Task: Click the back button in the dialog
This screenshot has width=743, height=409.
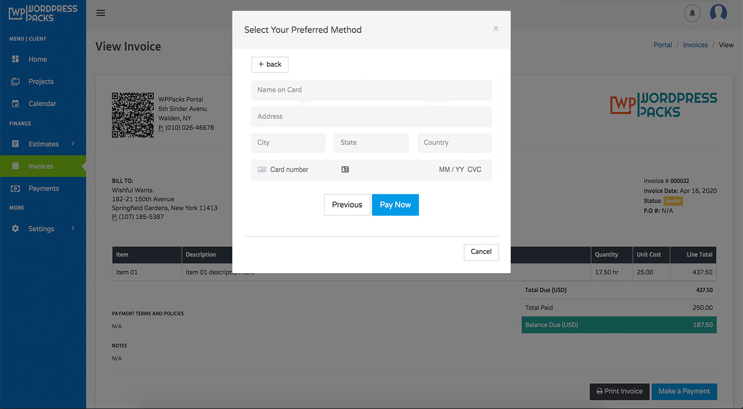Action: click(269, 64)
